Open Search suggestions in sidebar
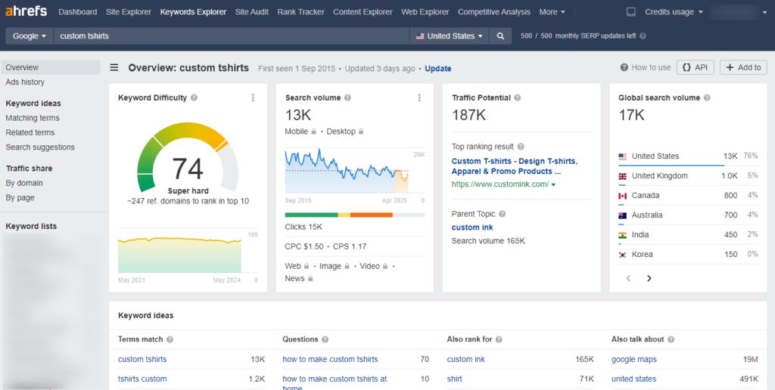 click(x=40, y=147)
